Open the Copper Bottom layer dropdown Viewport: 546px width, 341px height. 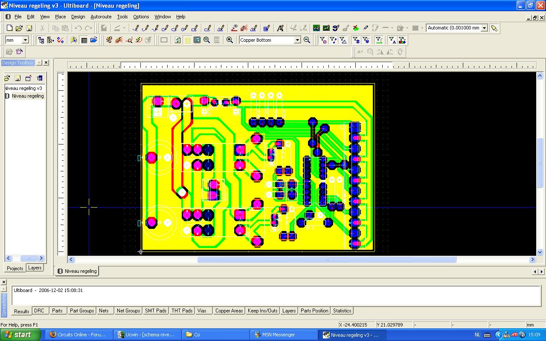(297, 40)
